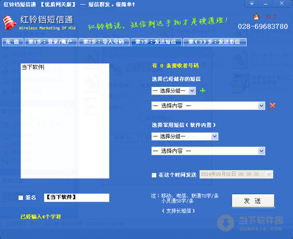Open the 第1步：登录/账户 tab
Screen dimensions: 293x239
[51, 42]
